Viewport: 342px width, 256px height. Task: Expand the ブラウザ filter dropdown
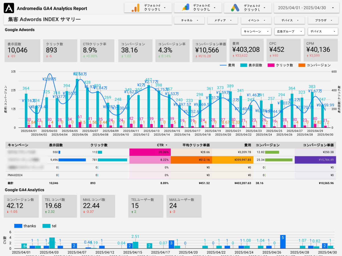[323, 20]
